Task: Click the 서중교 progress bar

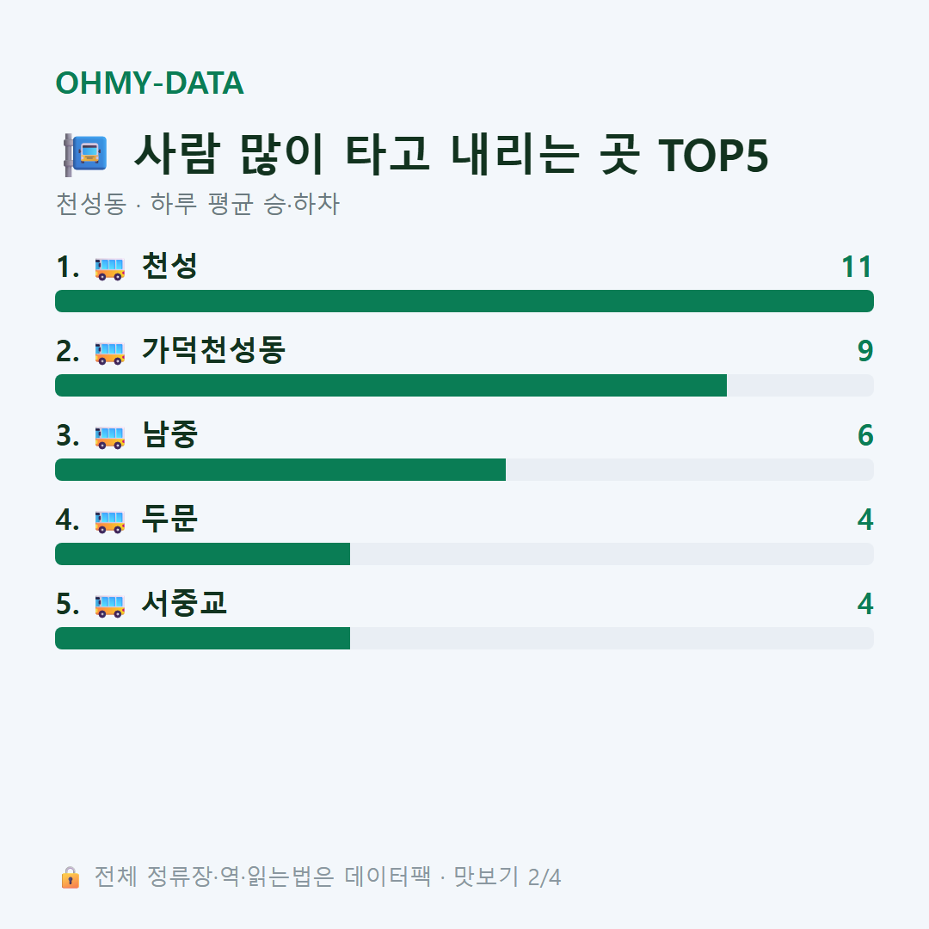Action: 464,638
